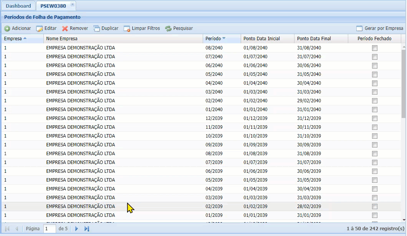Image resolution: width=407 pixels, height=236 pixels.
Task: Select the PSEW0380 tab
Action: click(53, 6)
